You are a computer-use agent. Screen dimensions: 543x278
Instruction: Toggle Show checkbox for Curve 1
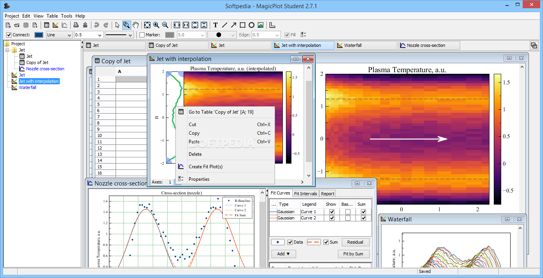(x=332, y=212)
